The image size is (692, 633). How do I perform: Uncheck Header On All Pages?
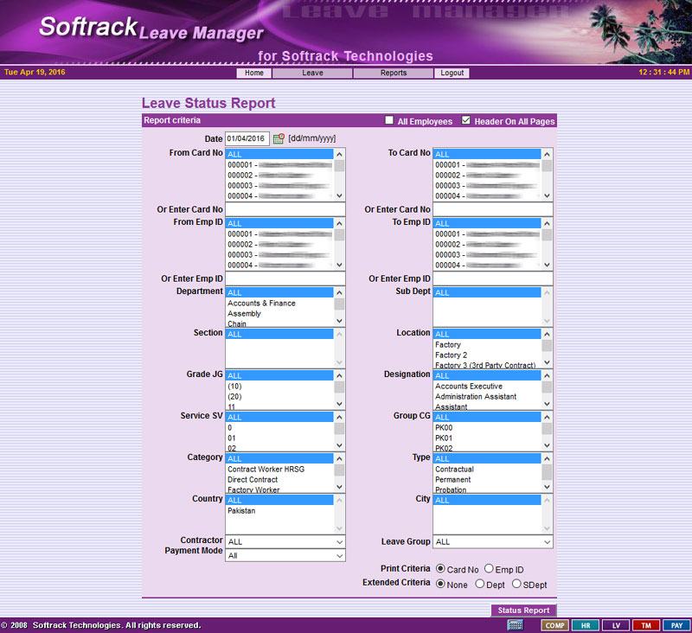[467, 121]
